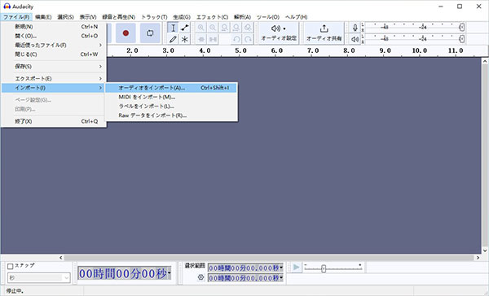Click the microphone record meter icon
Screen dimensions: 489x296
[355, 28]
